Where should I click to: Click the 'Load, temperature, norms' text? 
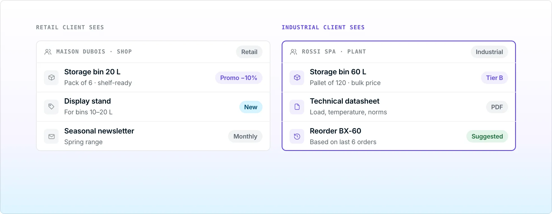348,112
